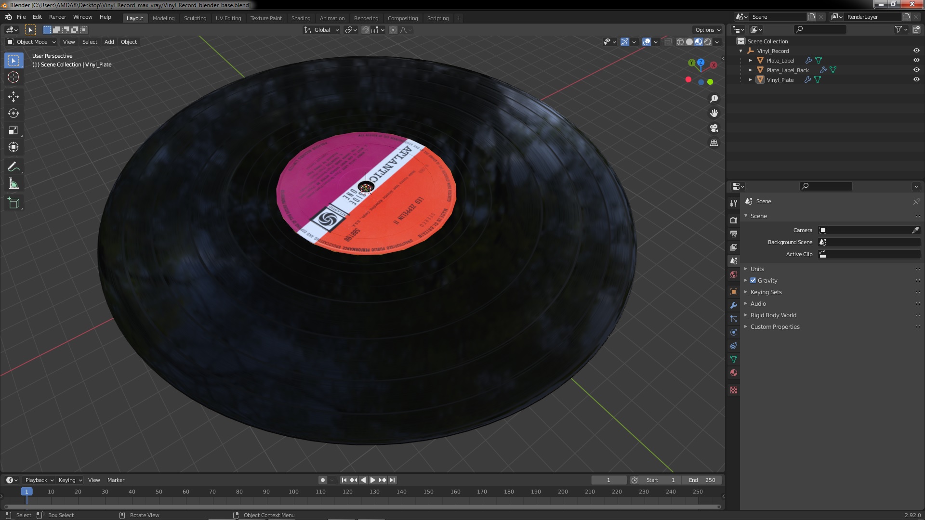The height and width of the screenshot is (520, 925).
Task: Hide Vinyl_Record collection in outliner
Action: (916, 51)
